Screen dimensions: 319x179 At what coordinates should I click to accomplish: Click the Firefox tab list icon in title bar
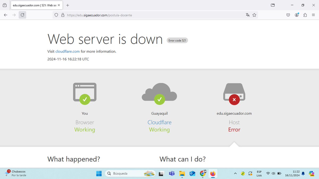[x=273, y=5]
